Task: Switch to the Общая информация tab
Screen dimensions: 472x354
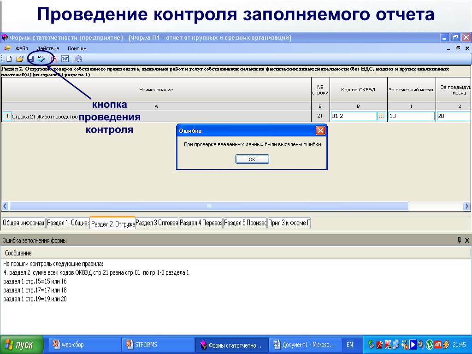Action: coord(24,223)
